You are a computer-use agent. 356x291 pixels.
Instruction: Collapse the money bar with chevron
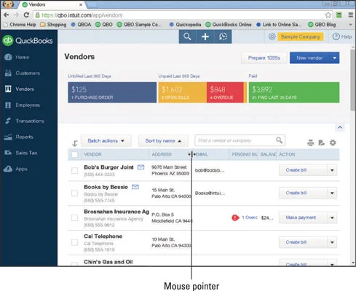pyautogui.click(x=340, y=127)
